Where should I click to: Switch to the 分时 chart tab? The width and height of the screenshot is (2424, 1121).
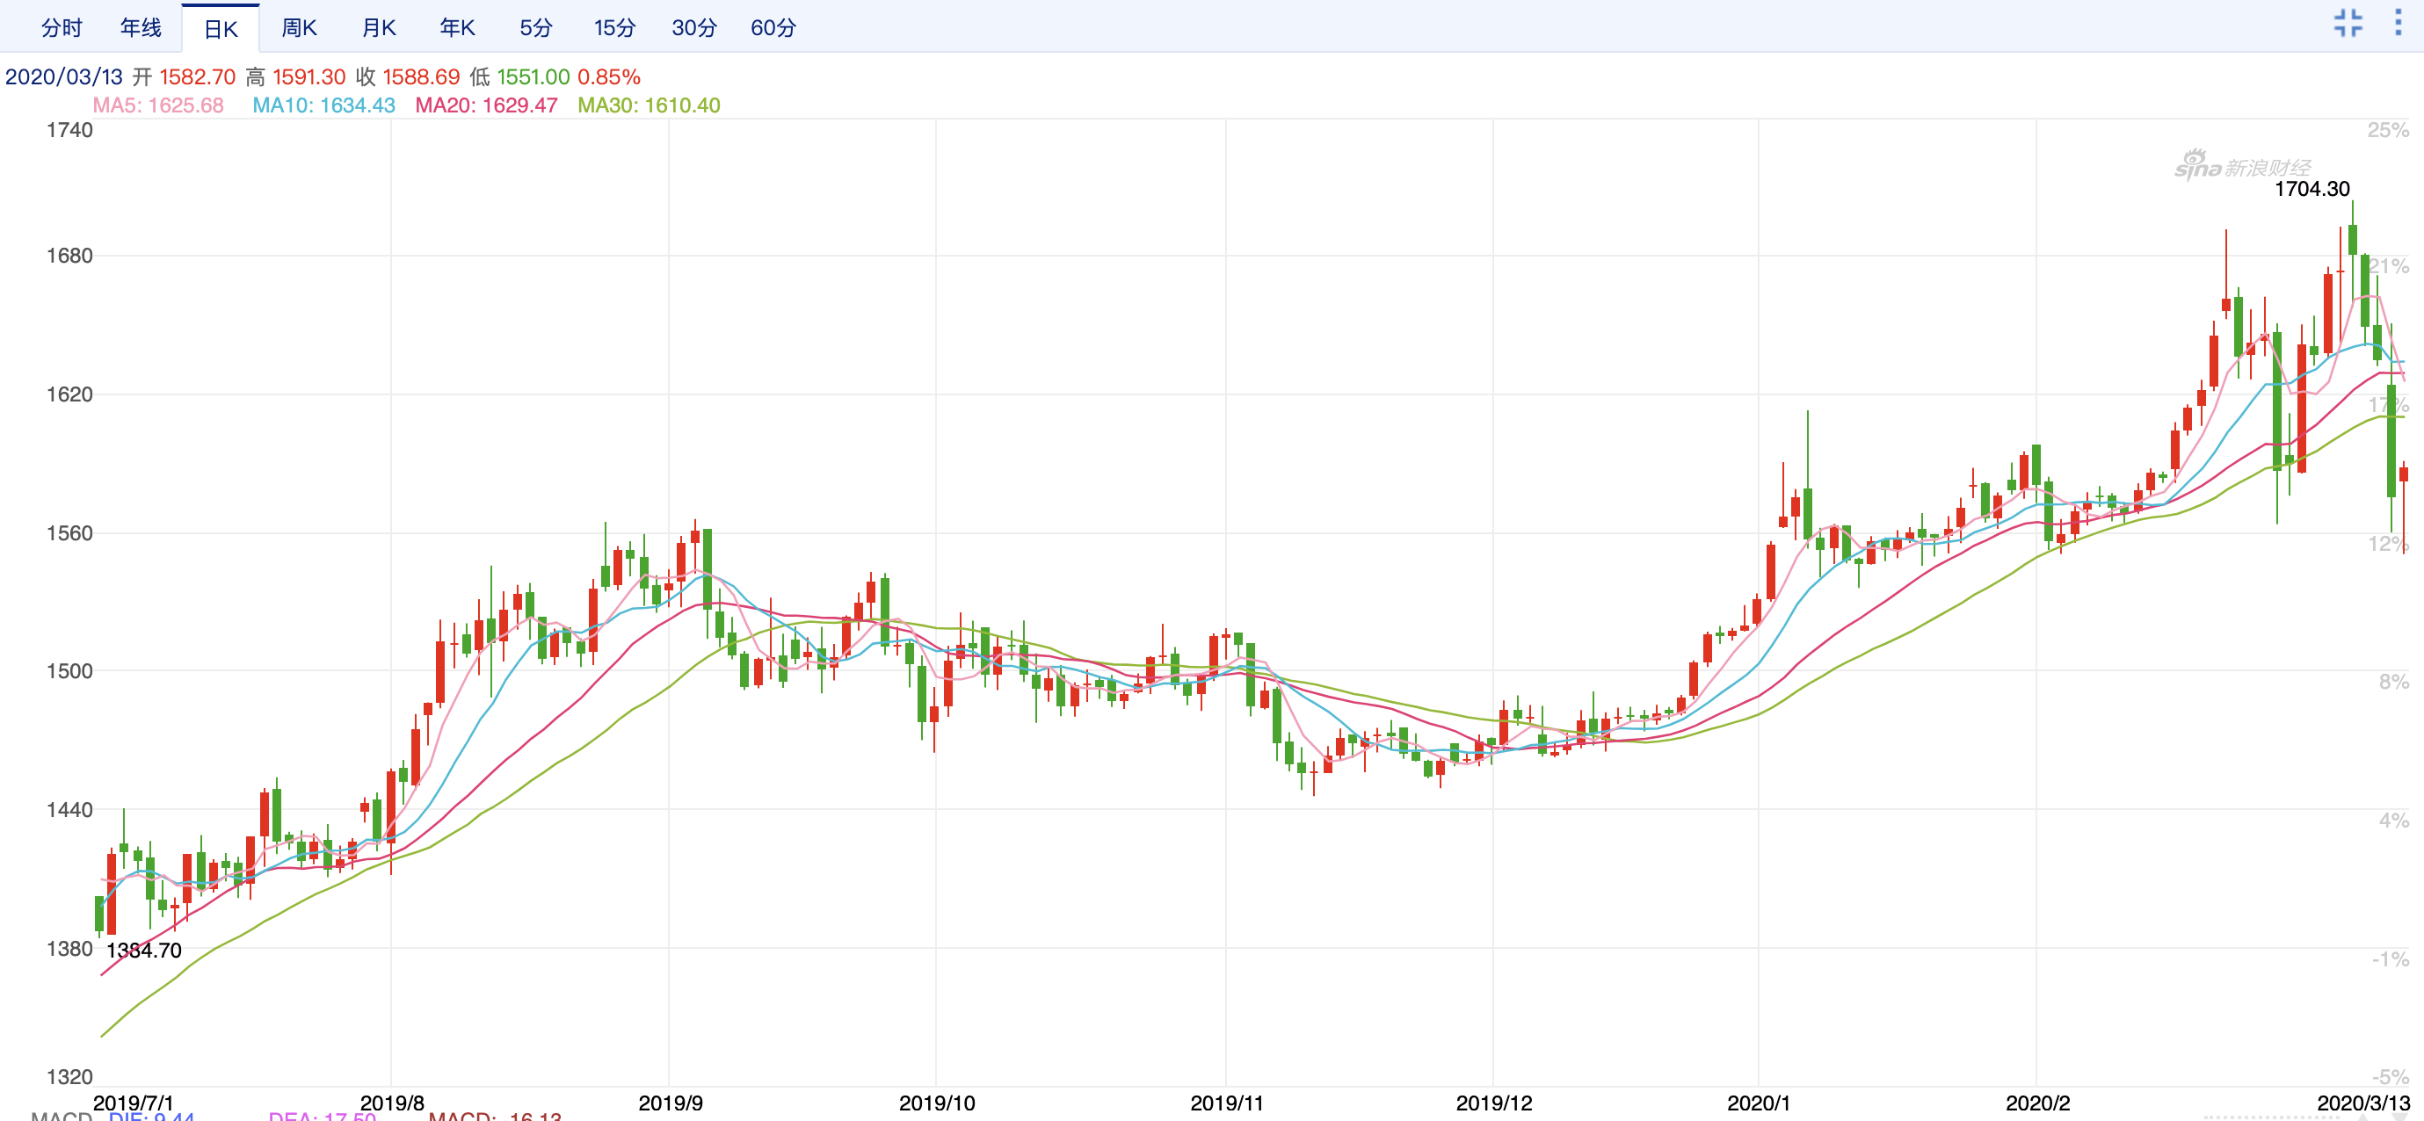[62, 28]
